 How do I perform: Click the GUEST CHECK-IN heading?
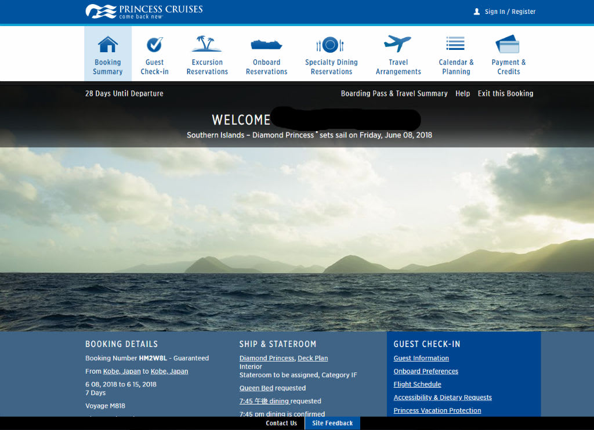click(427, 344)
